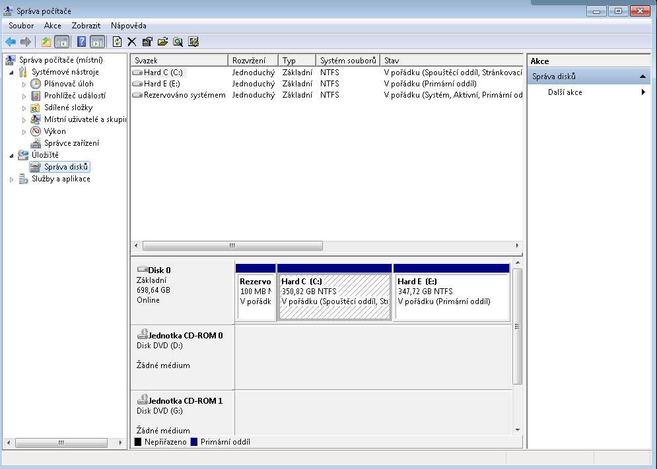Click the disk view down scroll arrow
Viewport: 657px width, 469px height.
pyautogui.click(x=518, y=430)
